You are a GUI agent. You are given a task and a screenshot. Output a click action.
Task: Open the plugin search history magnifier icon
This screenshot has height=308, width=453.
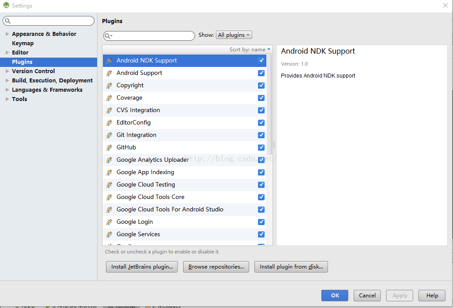click(x=108, y=36)
